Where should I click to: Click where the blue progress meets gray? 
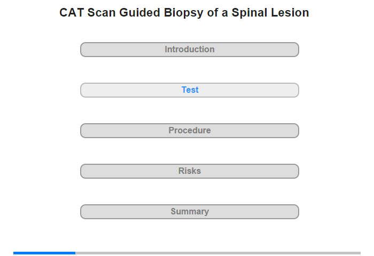75,253
